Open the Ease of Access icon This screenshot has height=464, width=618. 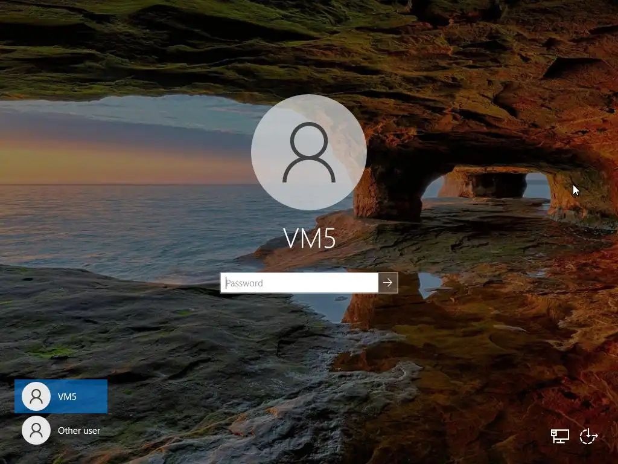[x=588, y=436]
